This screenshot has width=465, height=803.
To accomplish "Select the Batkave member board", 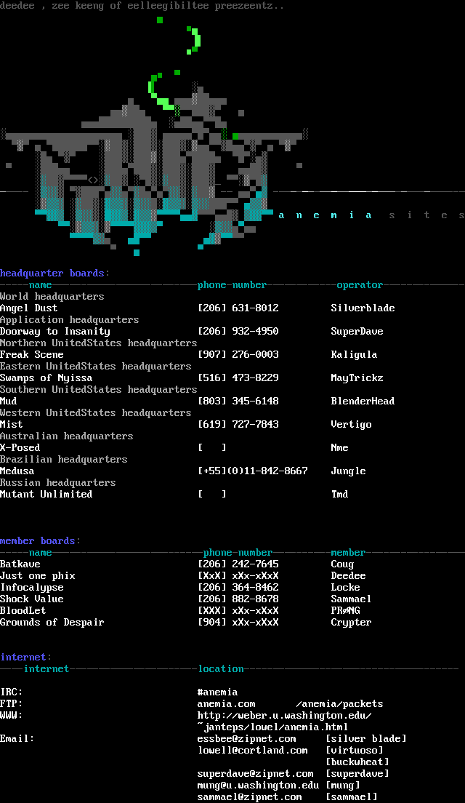I will (20, 564).
